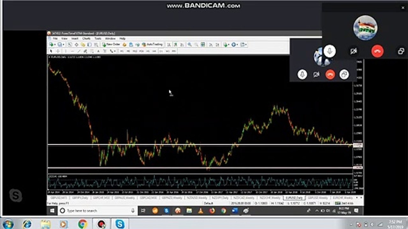The height and width of the screenshot is (229, 408).
Task: Toggle Chart Shift
Action: pos(217,45)
